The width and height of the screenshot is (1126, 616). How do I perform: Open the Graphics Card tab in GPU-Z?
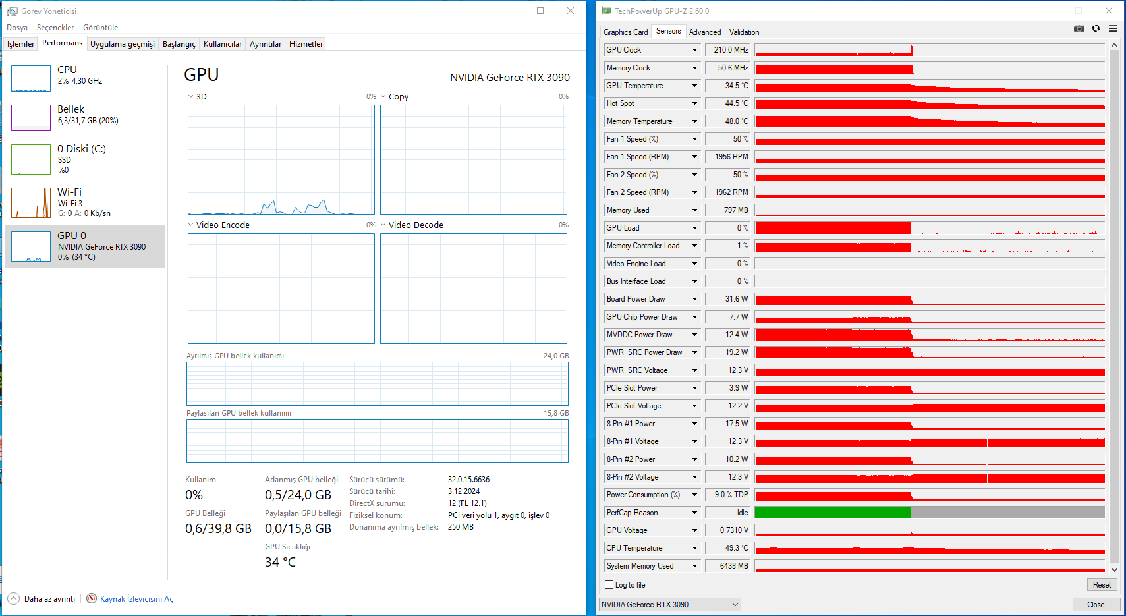(x=626, y=32)
